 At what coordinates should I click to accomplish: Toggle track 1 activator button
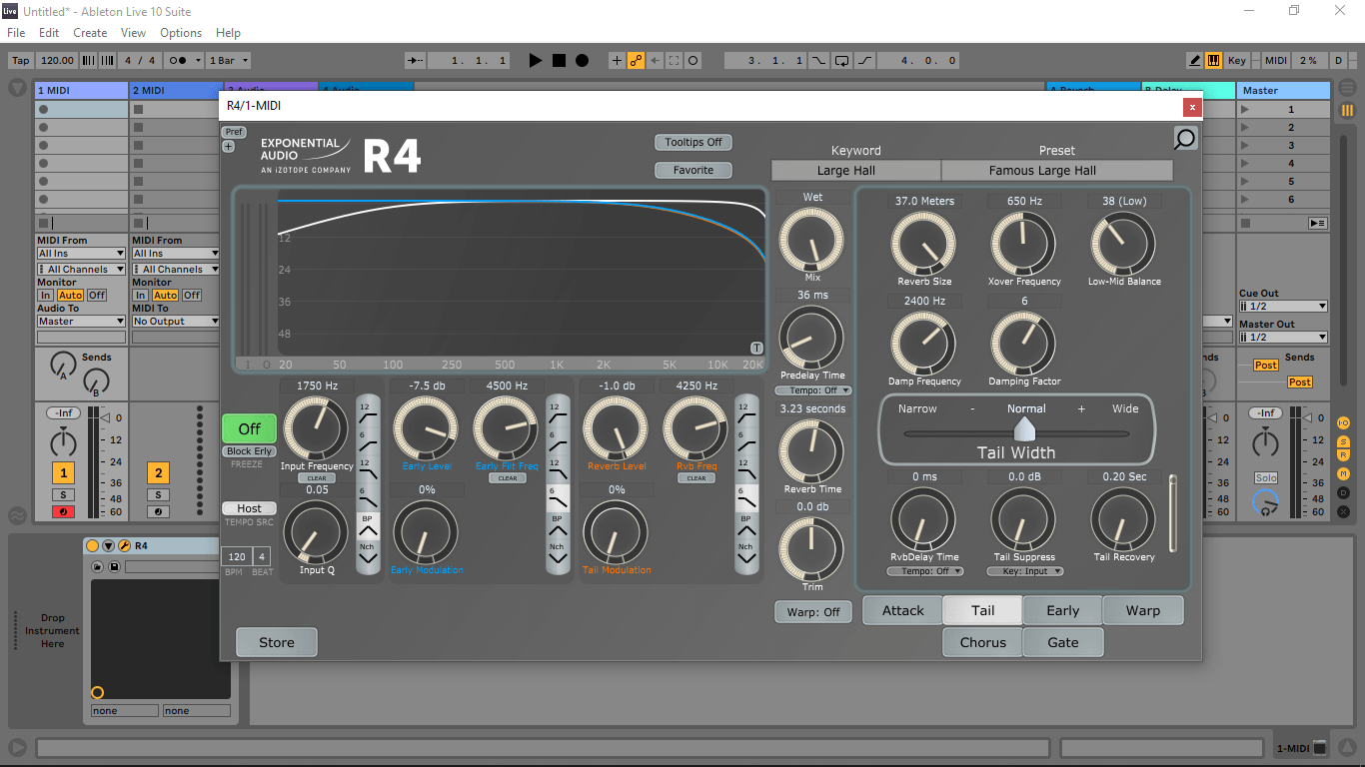click(63, 473)
